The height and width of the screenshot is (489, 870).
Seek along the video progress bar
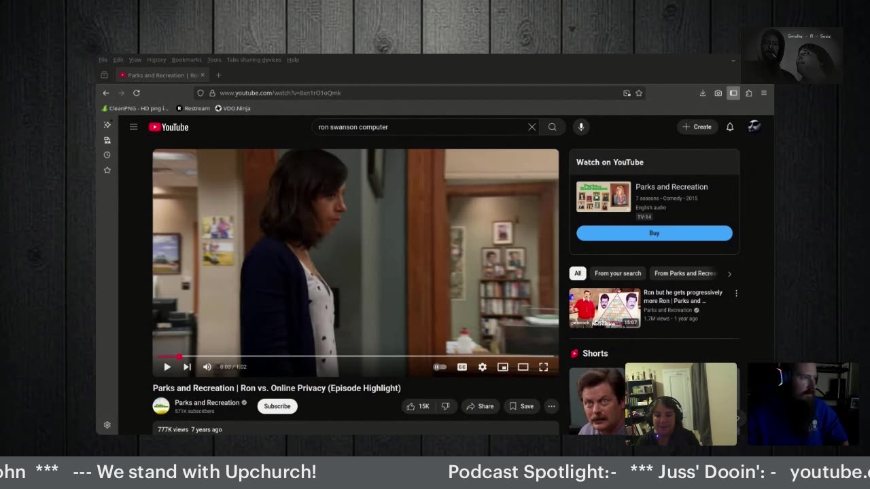355,356
